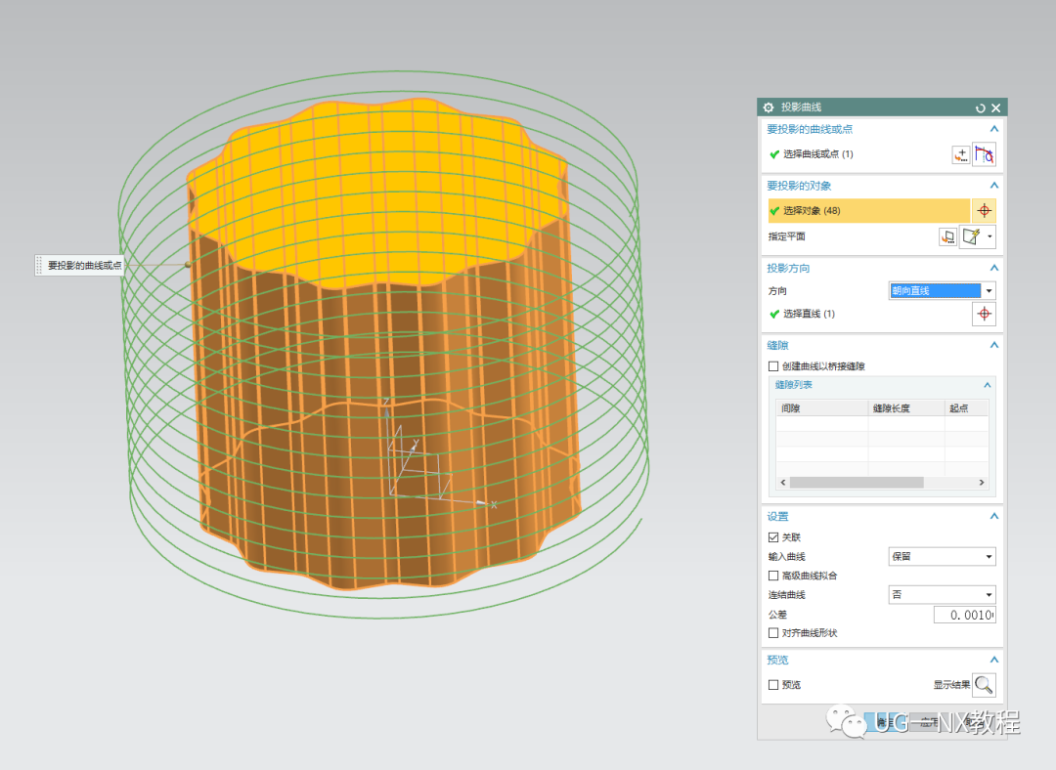The height and width of the screenshot is (770, 1056).
Task: Enable 对齐曲线形状 checkbox
Action: coord(773,632)
